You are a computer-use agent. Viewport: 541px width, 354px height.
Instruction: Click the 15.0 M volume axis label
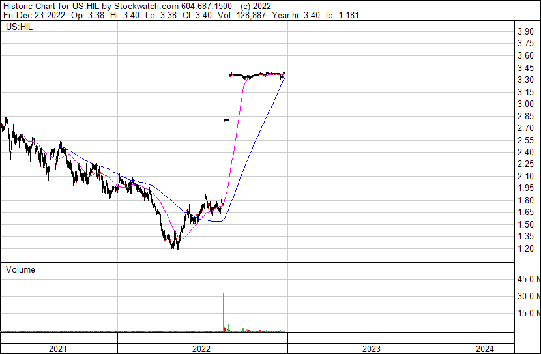click(529, 313)
